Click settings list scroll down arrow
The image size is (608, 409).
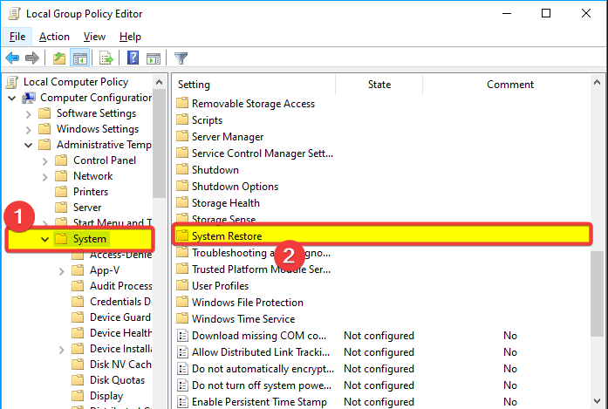[597, 401]
